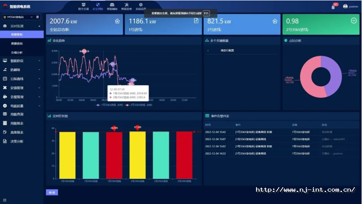Click home icon on 2007.6 kW card
This screenshot has width=362, height=204.
click(x=117, y=21)
